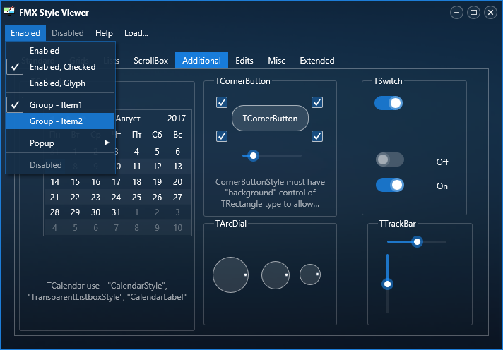Select day 20 in the calendar
The image size is (503, 350).
[x=178, y=182]
